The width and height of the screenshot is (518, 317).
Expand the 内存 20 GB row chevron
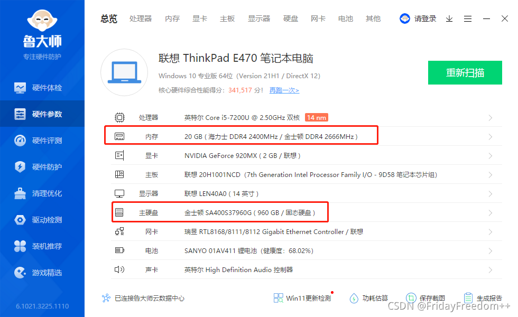[491, 137]
